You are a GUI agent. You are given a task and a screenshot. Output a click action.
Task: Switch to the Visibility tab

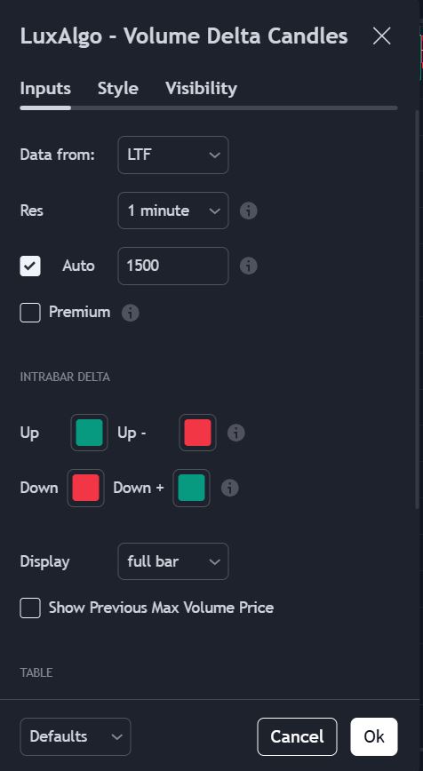(x=201, y=89)
